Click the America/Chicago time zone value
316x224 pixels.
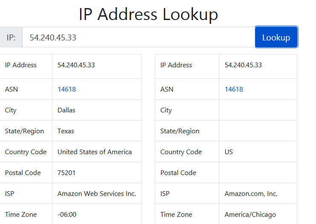point(251,215)
